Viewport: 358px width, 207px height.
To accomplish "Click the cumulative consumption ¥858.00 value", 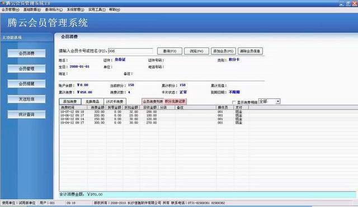I will (84, 92).
